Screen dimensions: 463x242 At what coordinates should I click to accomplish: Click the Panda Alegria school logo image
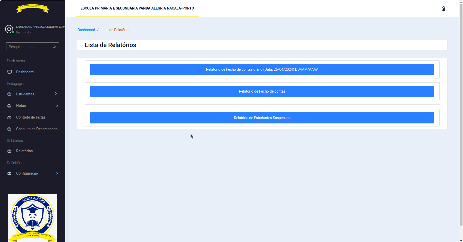pos(32,218)
